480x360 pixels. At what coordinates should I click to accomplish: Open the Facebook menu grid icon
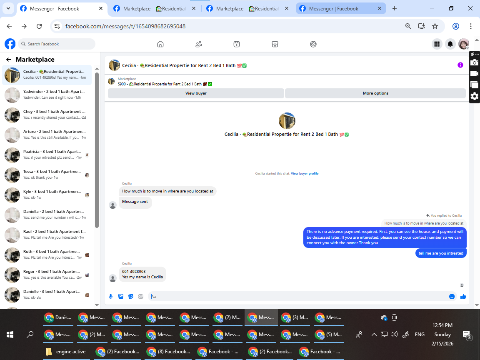(x=437, y=44)
